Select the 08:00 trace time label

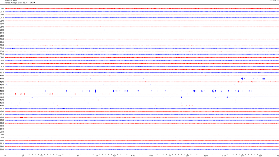tap(2, 58)
